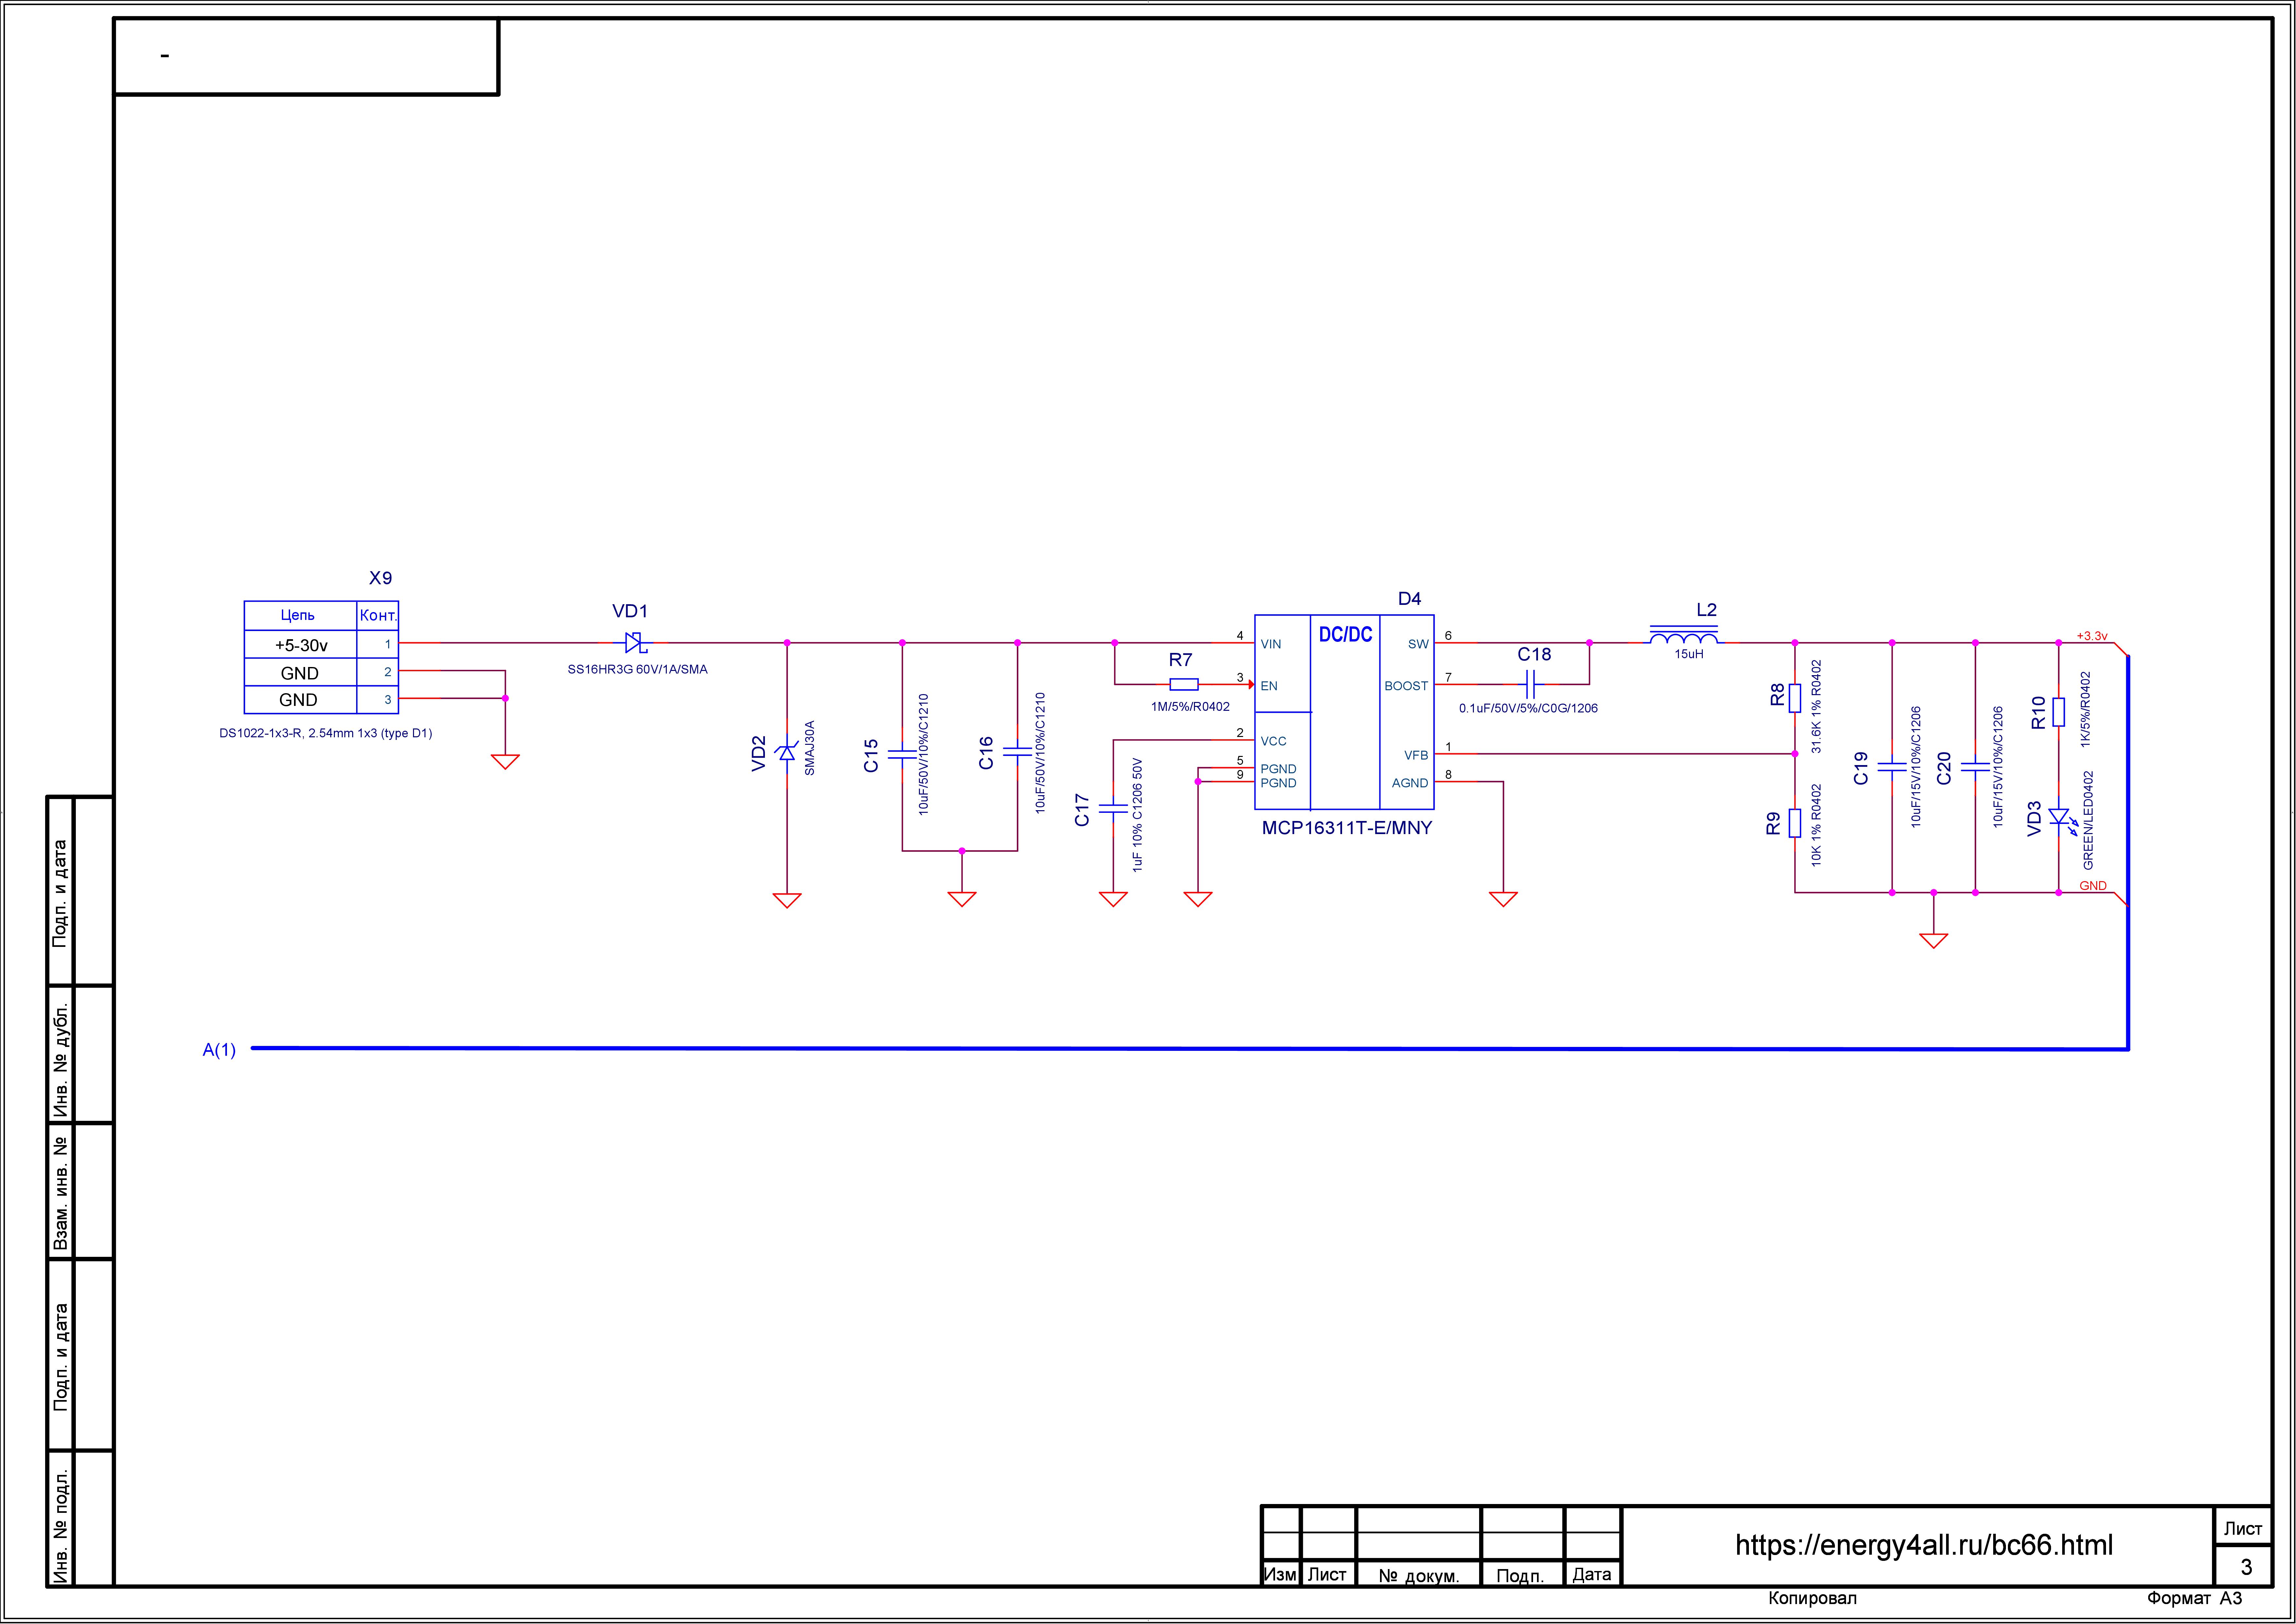The image size is (2296, 1624).
Task: Click the SW pin label on D4
Action: pyautogui.click(x=1418, y=644)
